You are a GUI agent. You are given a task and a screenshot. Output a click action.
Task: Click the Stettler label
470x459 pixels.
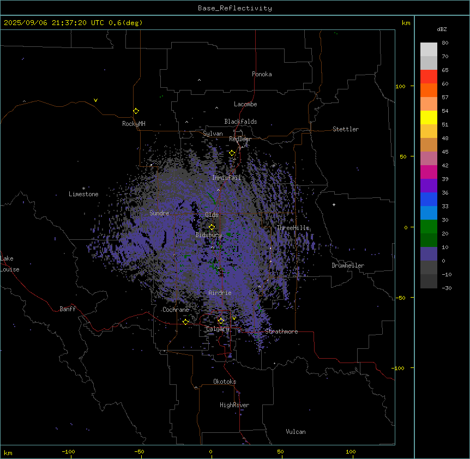click(x=346, y=129)
